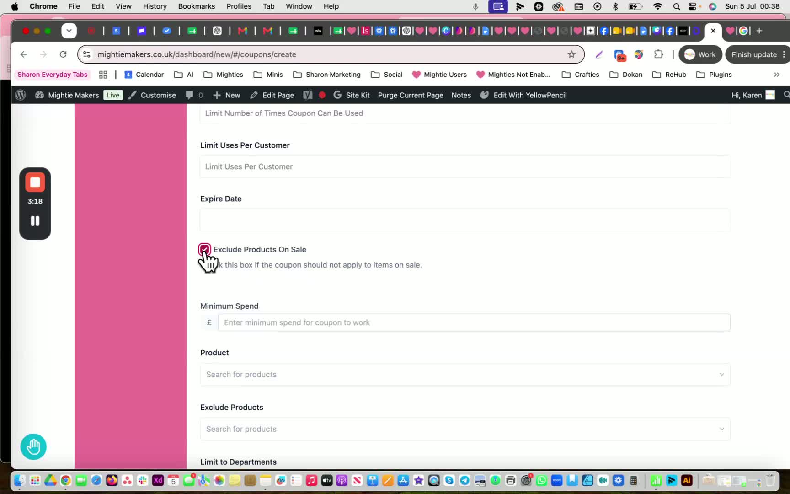This screenshot has height=494, width=790.
Task: Open the Chrome Extensions puzzle menu
Action: point(658,54)
